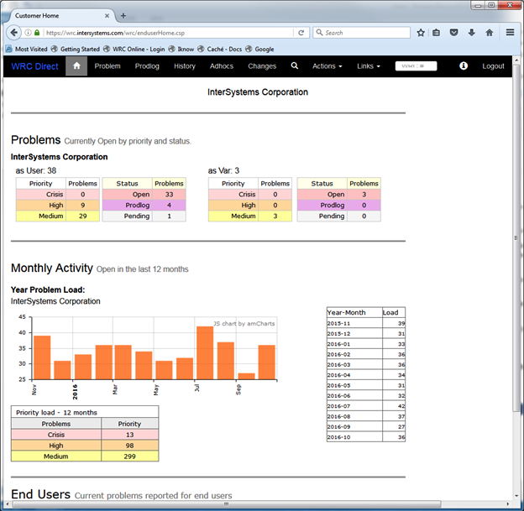Go to Firefox home page icon
Viewport: 524px width, 511px height.
[490, 33]
